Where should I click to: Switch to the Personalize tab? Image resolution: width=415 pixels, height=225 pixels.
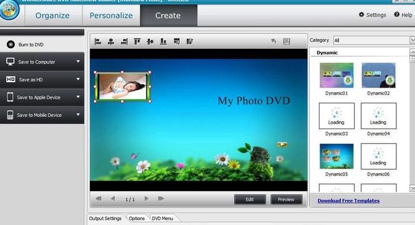click(x=111, y=15)
